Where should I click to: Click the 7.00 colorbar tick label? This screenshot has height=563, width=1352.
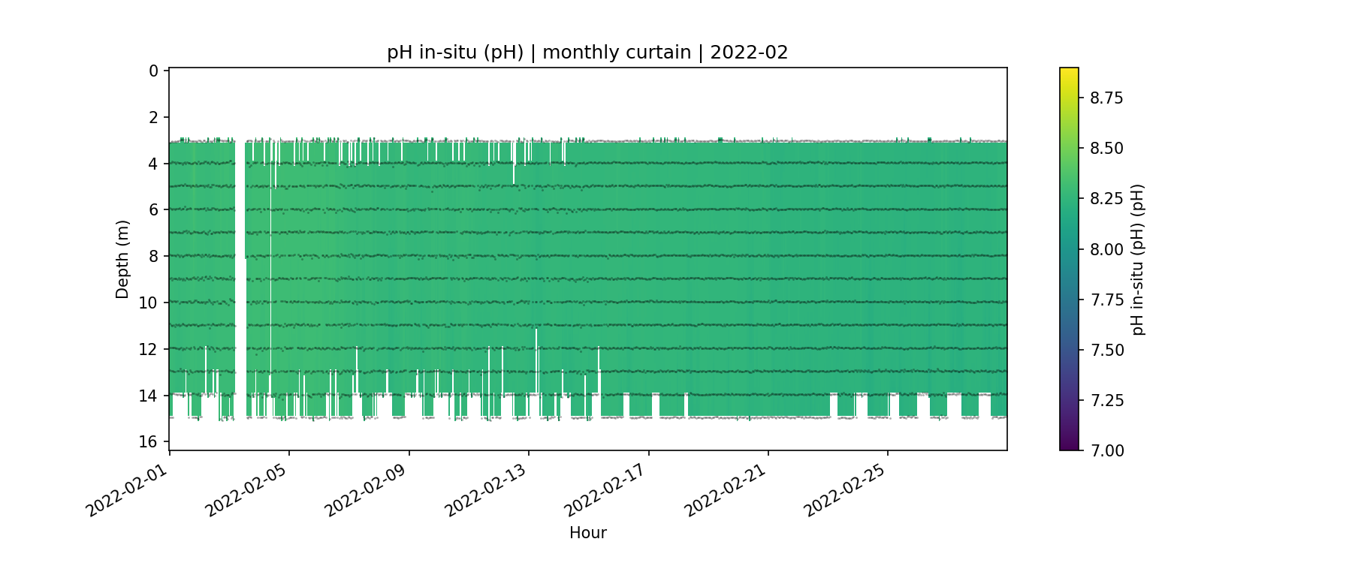1106,450
